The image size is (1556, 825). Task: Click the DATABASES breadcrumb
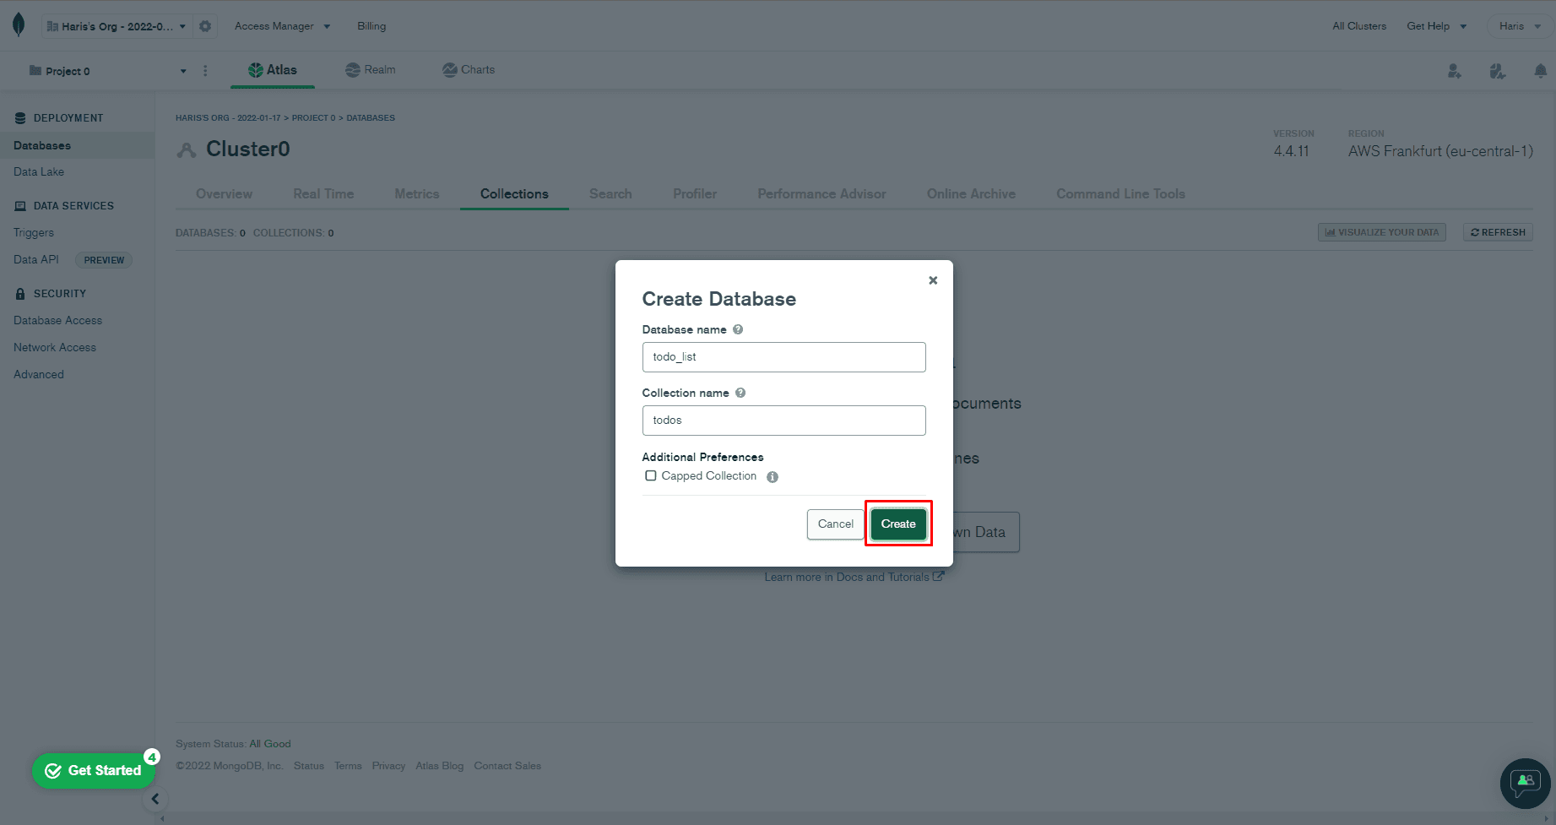click(x=371, y=118)
